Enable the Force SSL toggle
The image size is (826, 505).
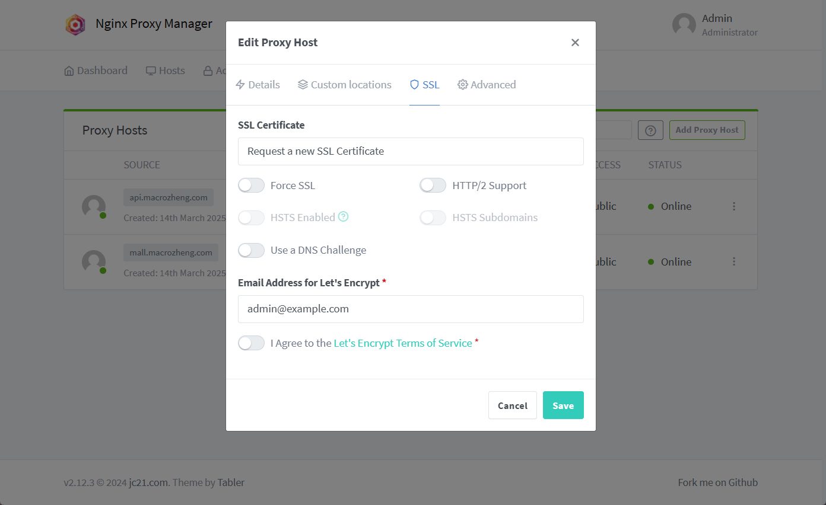252,186
